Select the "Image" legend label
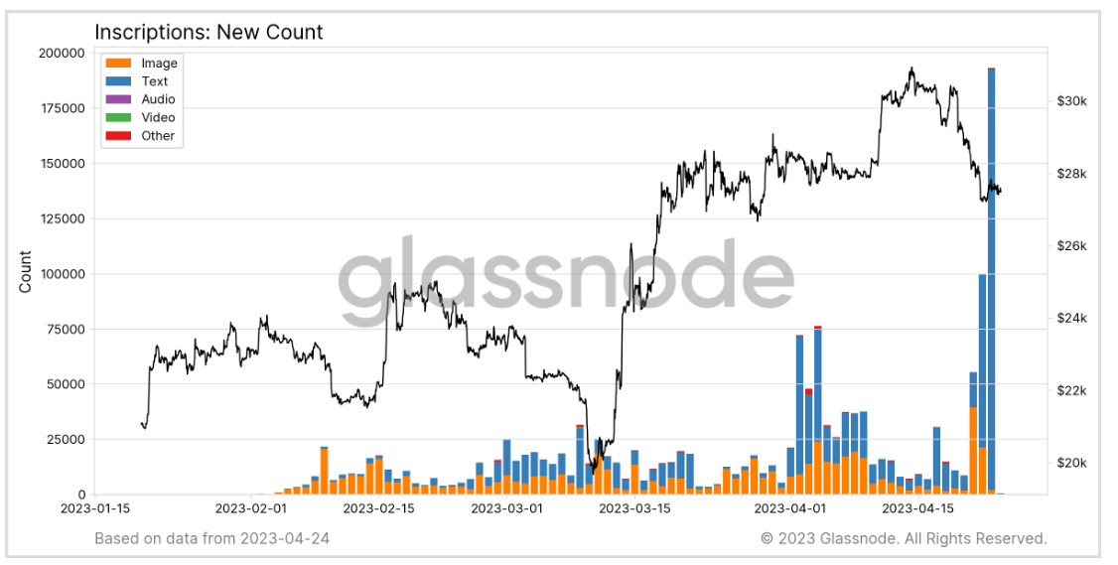 [x=159, y=64]
